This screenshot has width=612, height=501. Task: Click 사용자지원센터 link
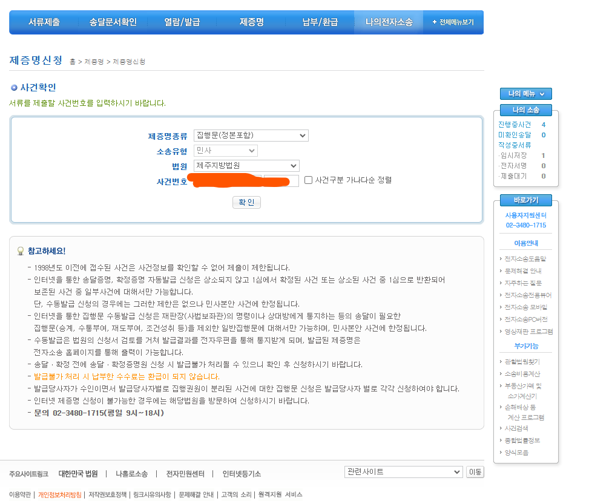click(x=526, y=215)
